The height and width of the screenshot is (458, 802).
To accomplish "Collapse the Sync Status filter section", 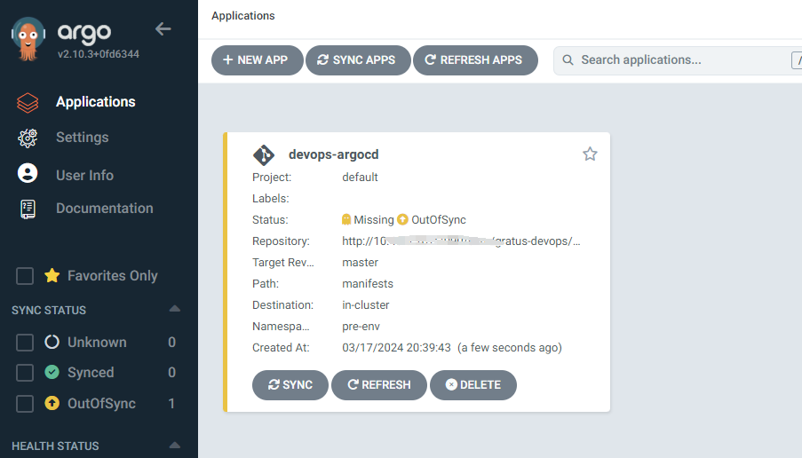I will click(x=175, y=310).
